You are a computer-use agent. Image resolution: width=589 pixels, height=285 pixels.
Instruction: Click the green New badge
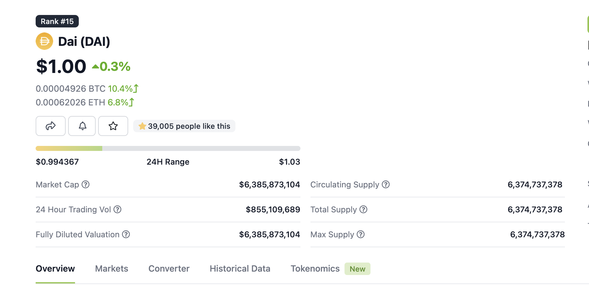(357, 269)
